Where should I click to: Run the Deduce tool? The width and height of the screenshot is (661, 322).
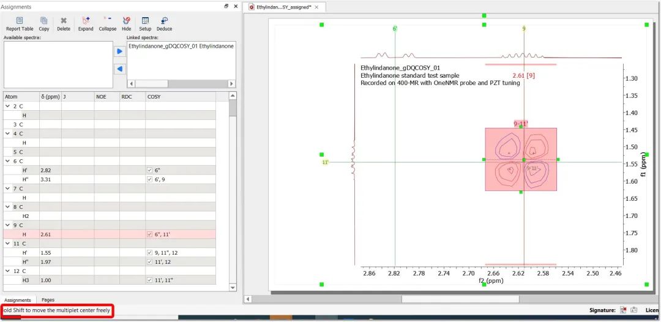point(164,22)
